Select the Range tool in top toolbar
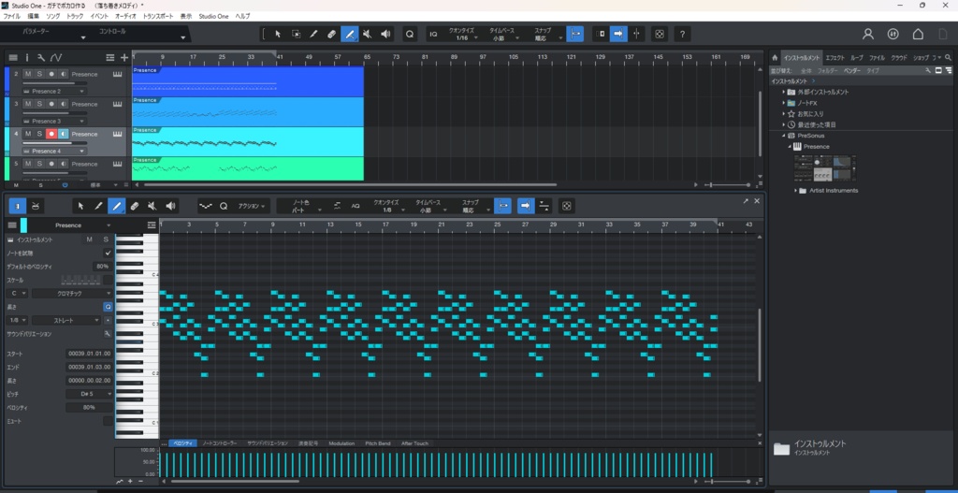Viewport: 958px width, 493px height. tap(296, 35)
